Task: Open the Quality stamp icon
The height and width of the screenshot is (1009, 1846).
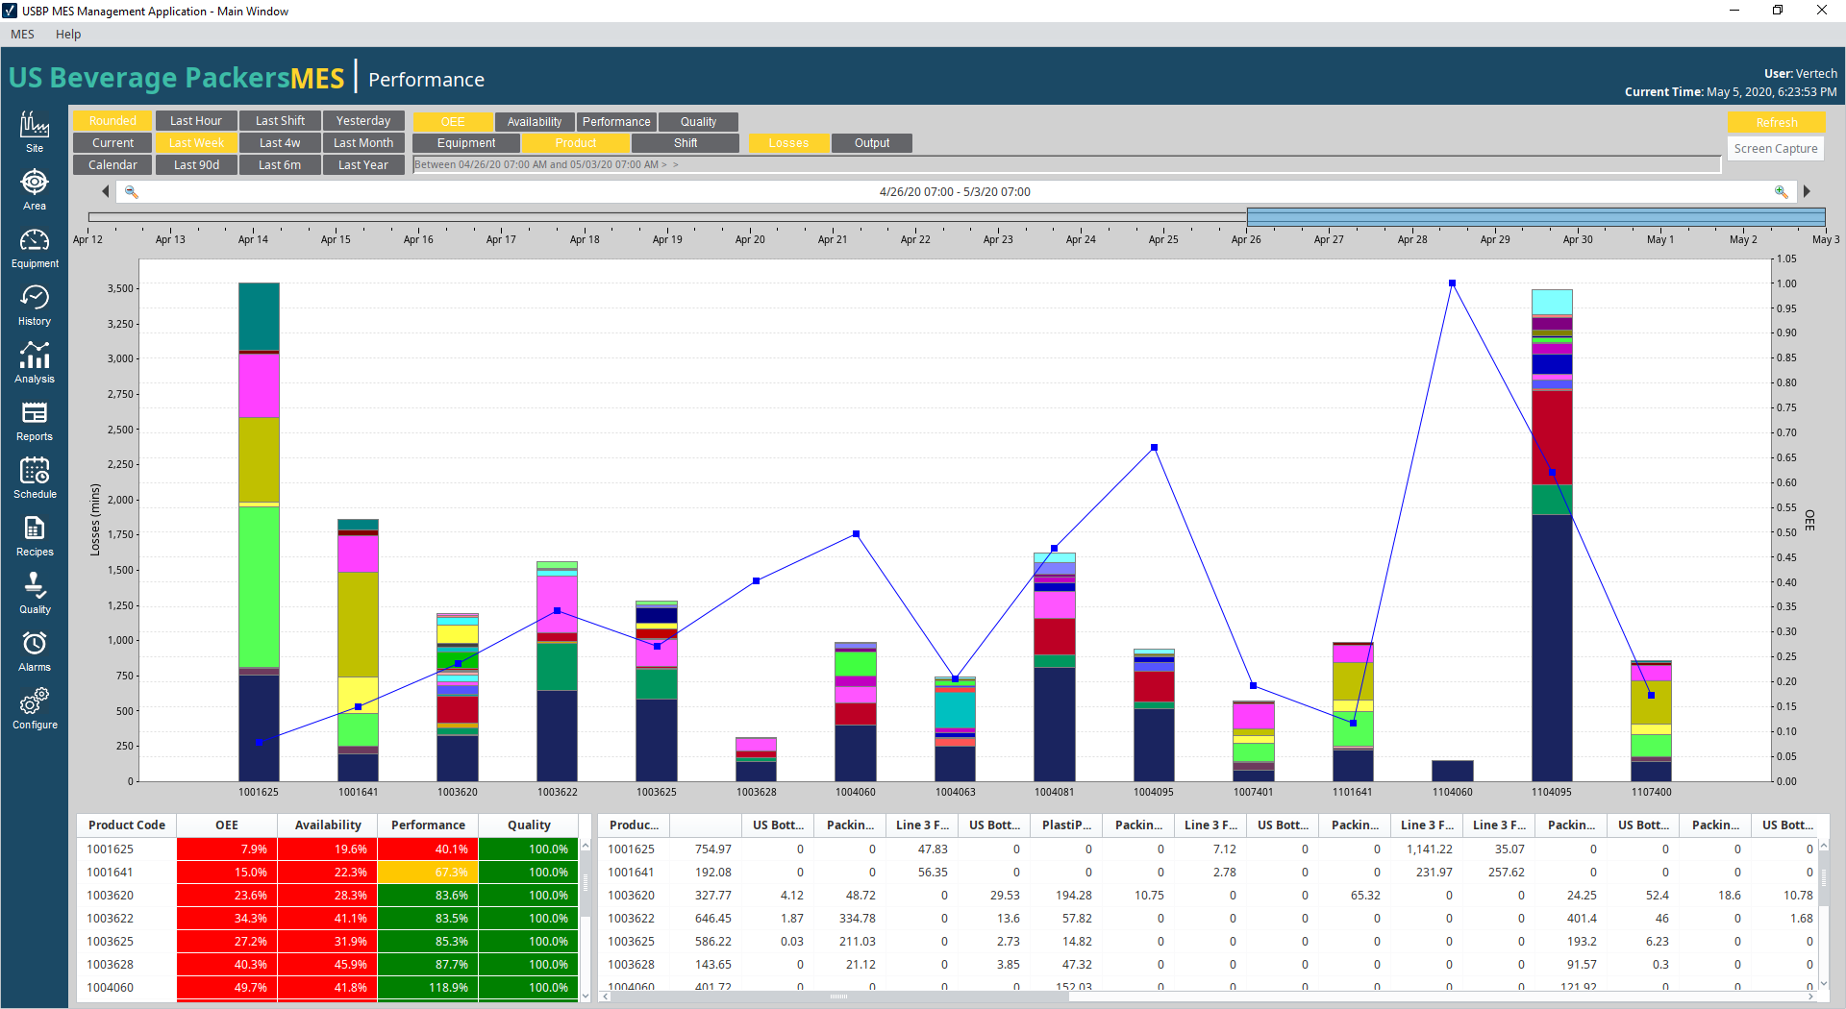Action: click(35, 593)
